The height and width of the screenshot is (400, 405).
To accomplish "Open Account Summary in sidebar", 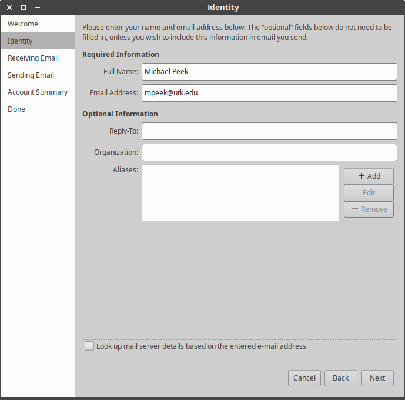I will click(x=38, y=92).
